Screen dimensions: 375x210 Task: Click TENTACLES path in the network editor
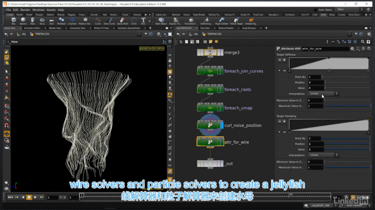[x=212, y=34]
